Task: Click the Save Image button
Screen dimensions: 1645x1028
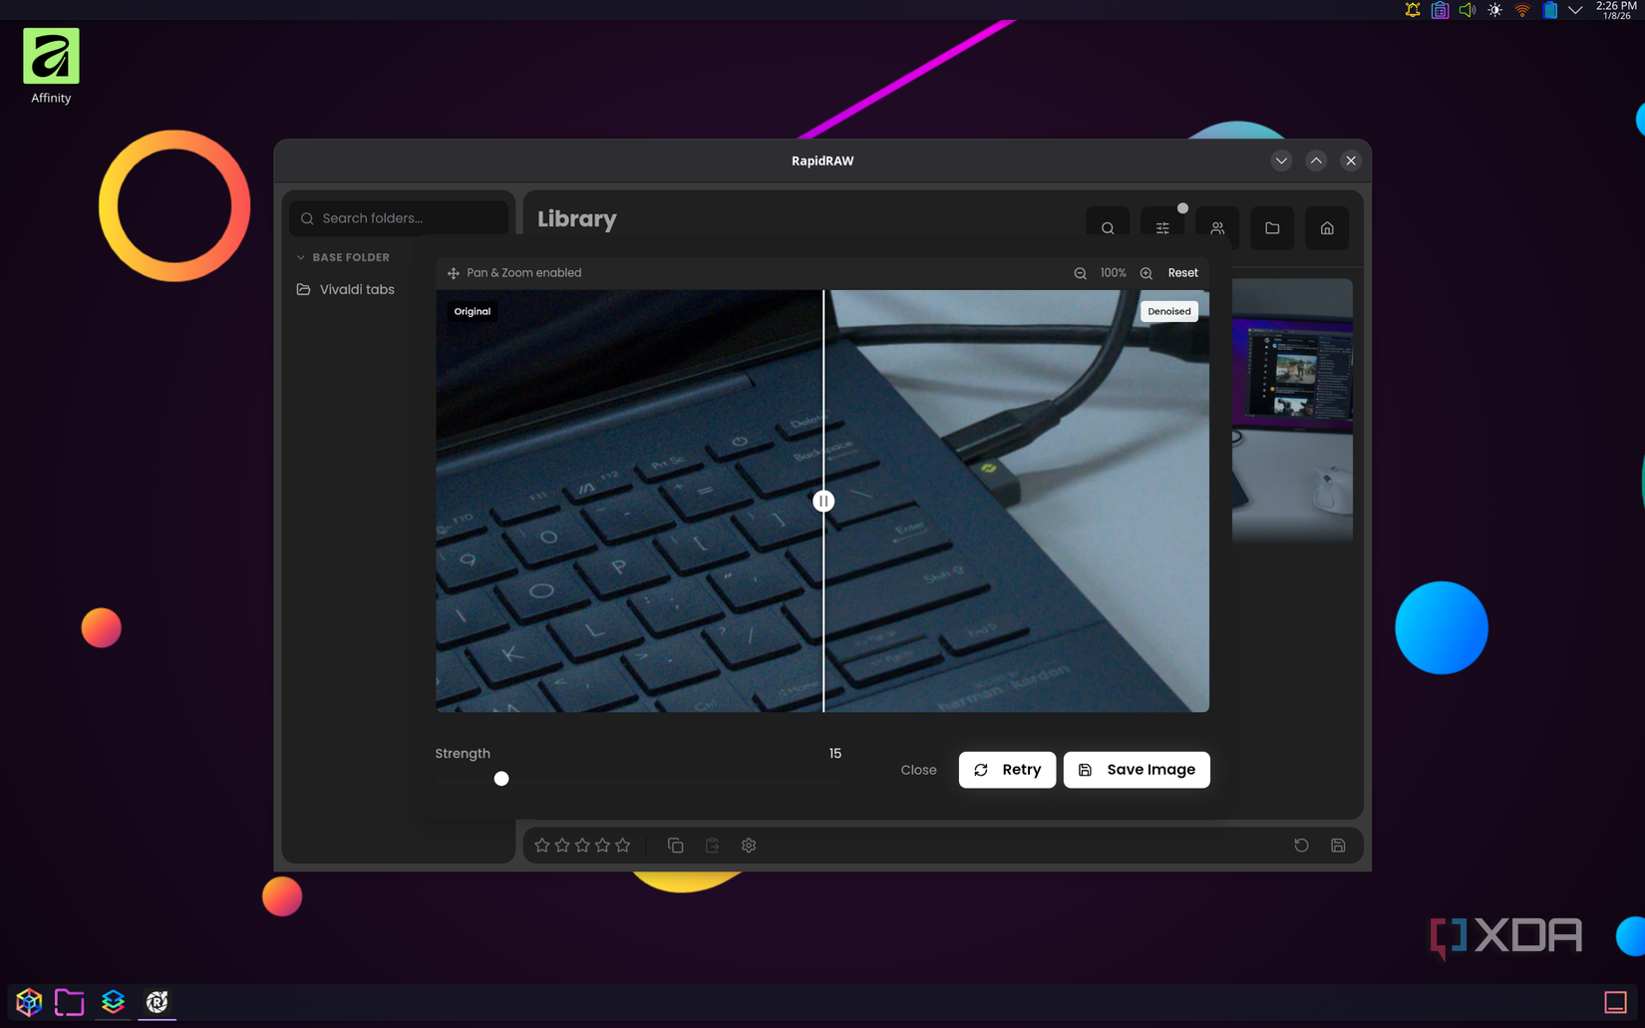Action: pyautogui.click(x=1137, y=770)
